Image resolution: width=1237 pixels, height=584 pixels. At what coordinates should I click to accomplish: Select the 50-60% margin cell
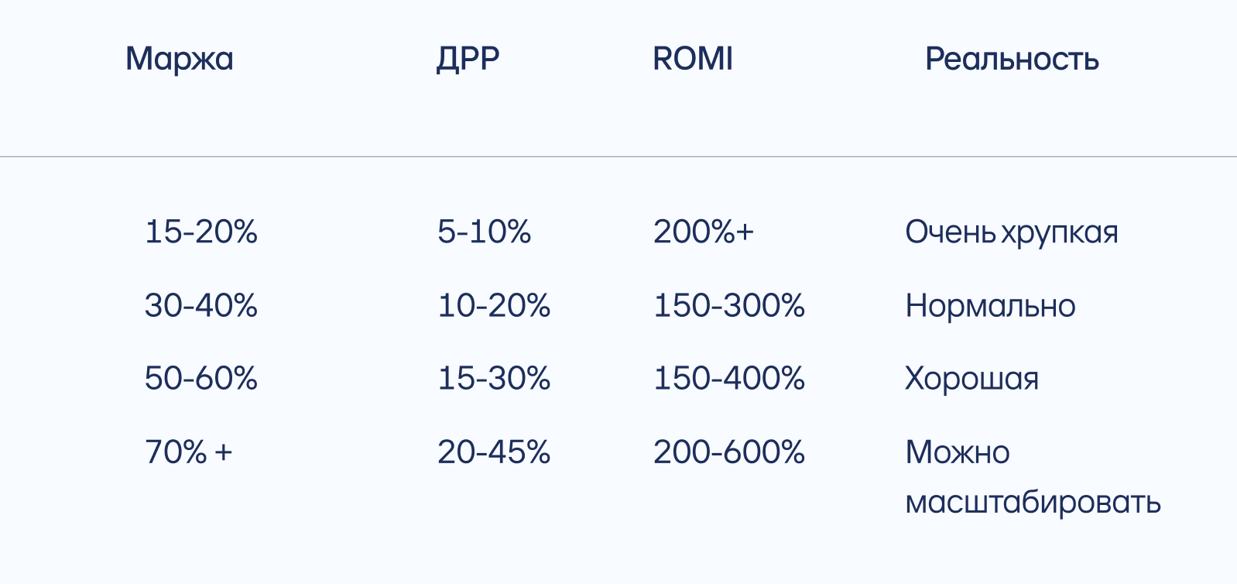click(x=200, y=378)
